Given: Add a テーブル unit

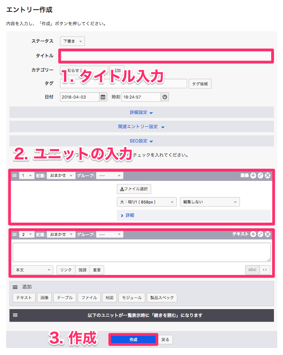Looking at the screenshot, I should (x=65, y=298).
